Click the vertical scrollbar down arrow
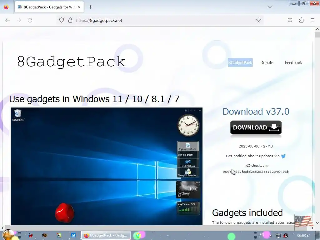The height and width of the screenshot is (240, 320). [x=317, y=223]
